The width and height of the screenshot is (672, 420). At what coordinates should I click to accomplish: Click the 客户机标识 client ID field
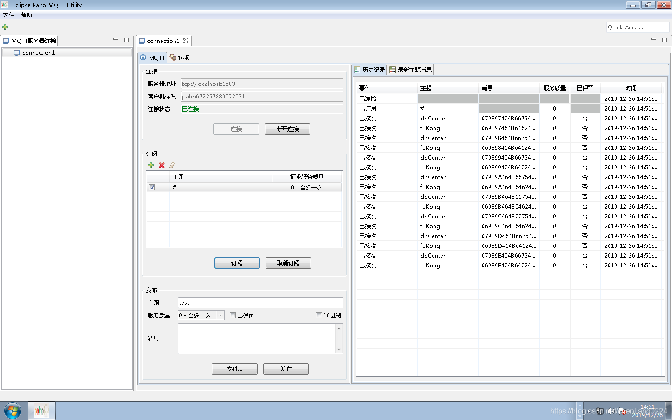click(x=262, y=97)
